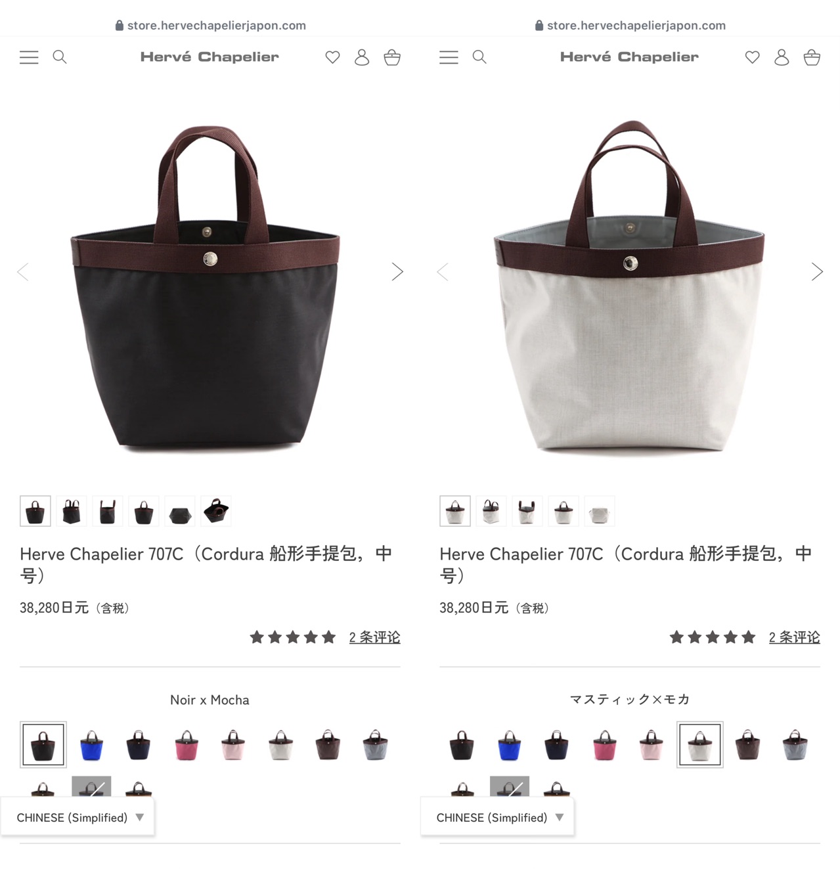Open hamburger menu on right page
This screenshot has width=840, height=869.
tap(449, 57)
